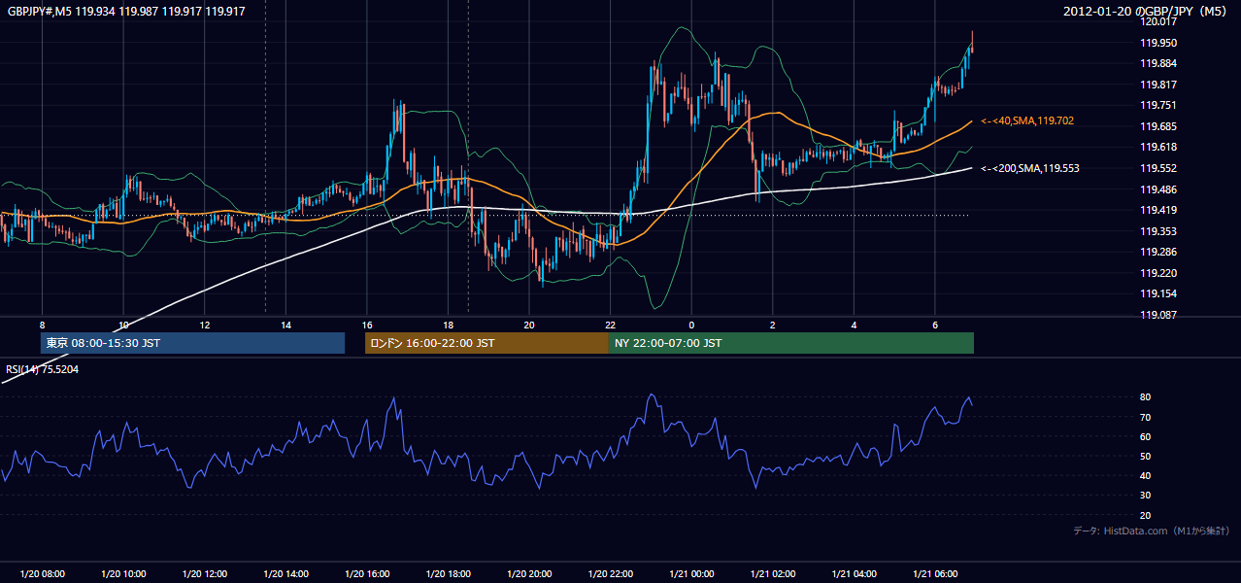Click hour tick 22 under price chart
The image size is (1241, 583).
[x=610, y=325]
